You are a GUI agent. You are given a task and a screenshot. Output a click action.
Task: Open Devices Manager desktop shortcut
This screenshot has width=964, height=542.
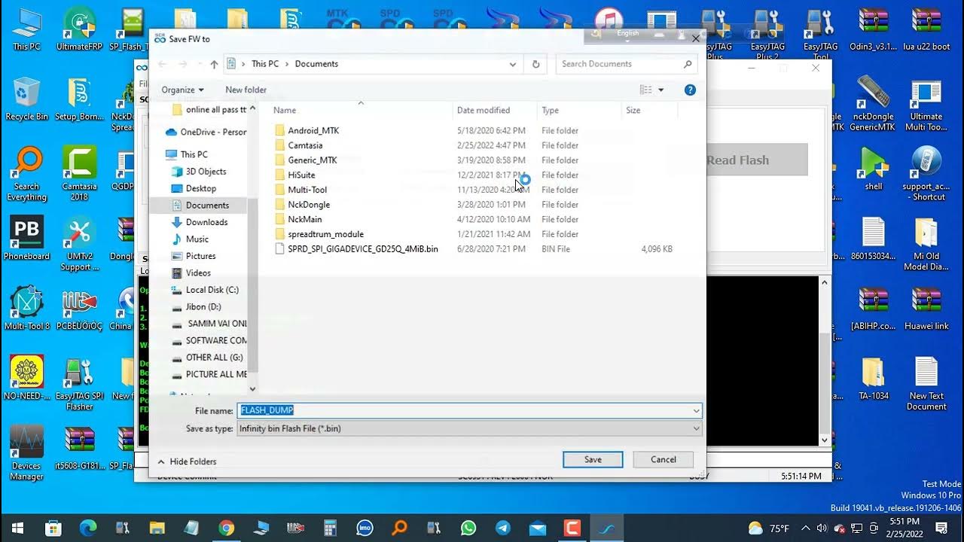[26, 453]
